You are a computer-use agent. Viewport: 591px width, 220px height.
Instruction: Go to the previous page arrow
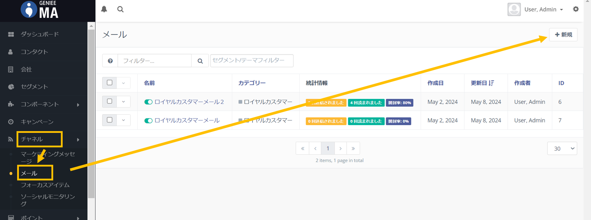coord(315,149)
